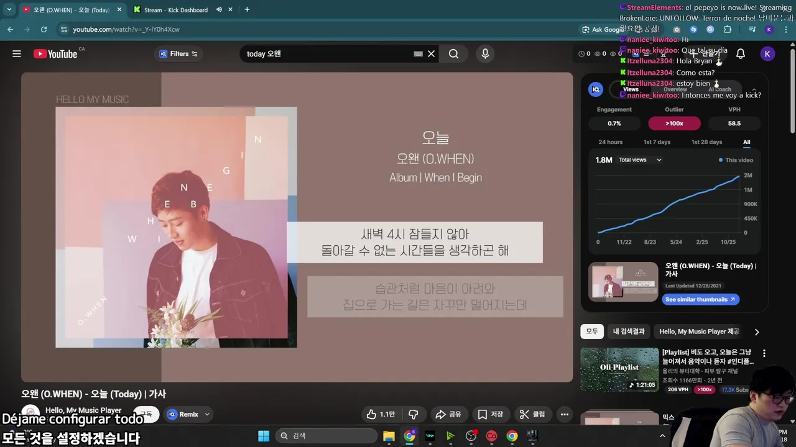Start voice search with the microphone
The height and width of the screenshot is (447, 796).
[485, 54]
